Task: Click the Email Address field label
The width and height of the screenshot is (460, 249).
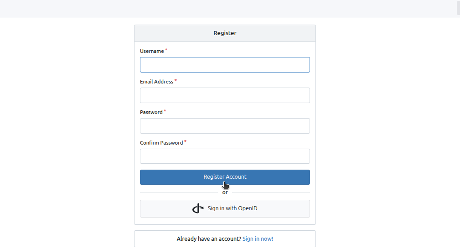Action: point(157,82)
